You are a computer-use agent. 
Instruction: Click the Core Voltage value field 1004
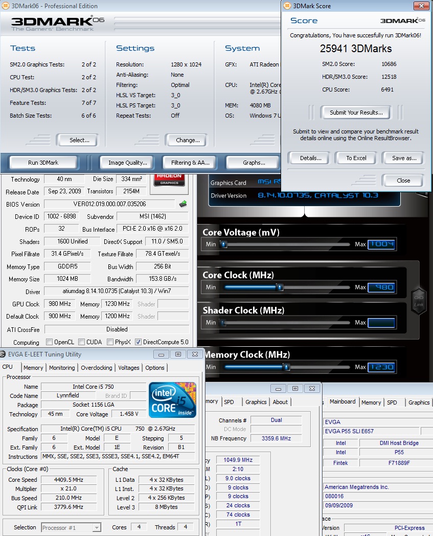pyautogui.click(x=382, y=244)
